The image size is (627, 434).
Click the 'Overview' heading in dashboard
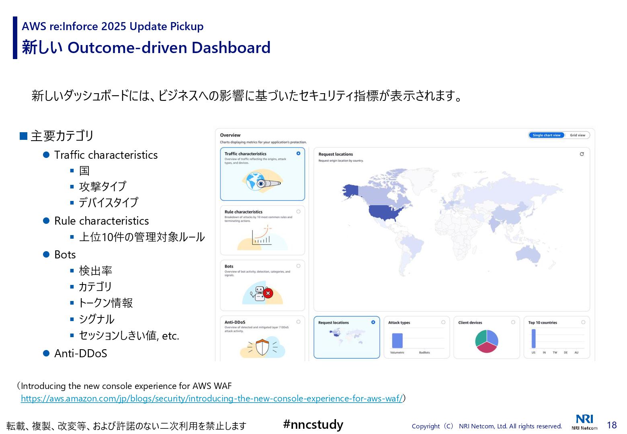[230, 135]
